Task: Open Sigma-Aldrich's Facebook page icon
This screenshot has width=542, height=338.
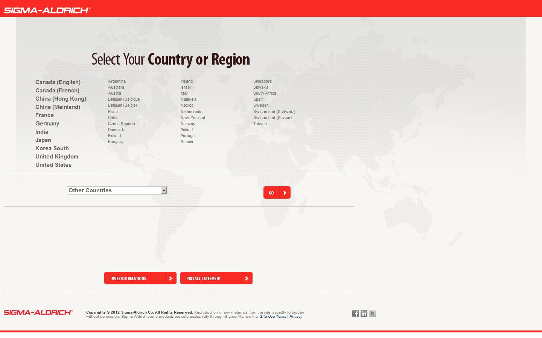Action: [x=355, y=313]
